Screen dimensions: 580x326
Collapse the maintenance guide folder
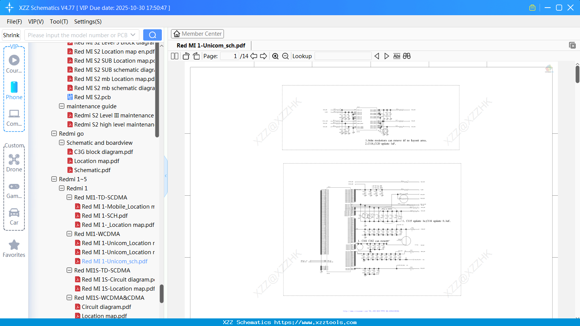coord(62,106)
